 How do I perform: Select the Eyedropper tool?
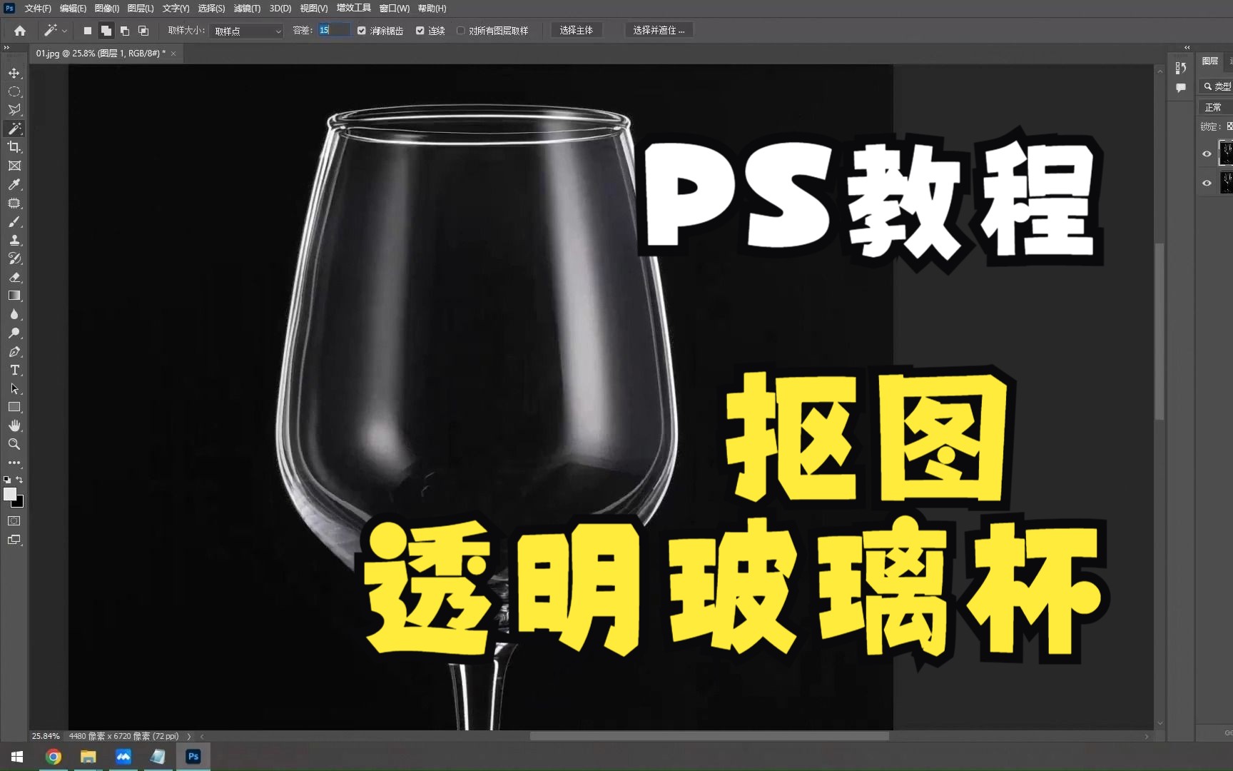point(14,184)
